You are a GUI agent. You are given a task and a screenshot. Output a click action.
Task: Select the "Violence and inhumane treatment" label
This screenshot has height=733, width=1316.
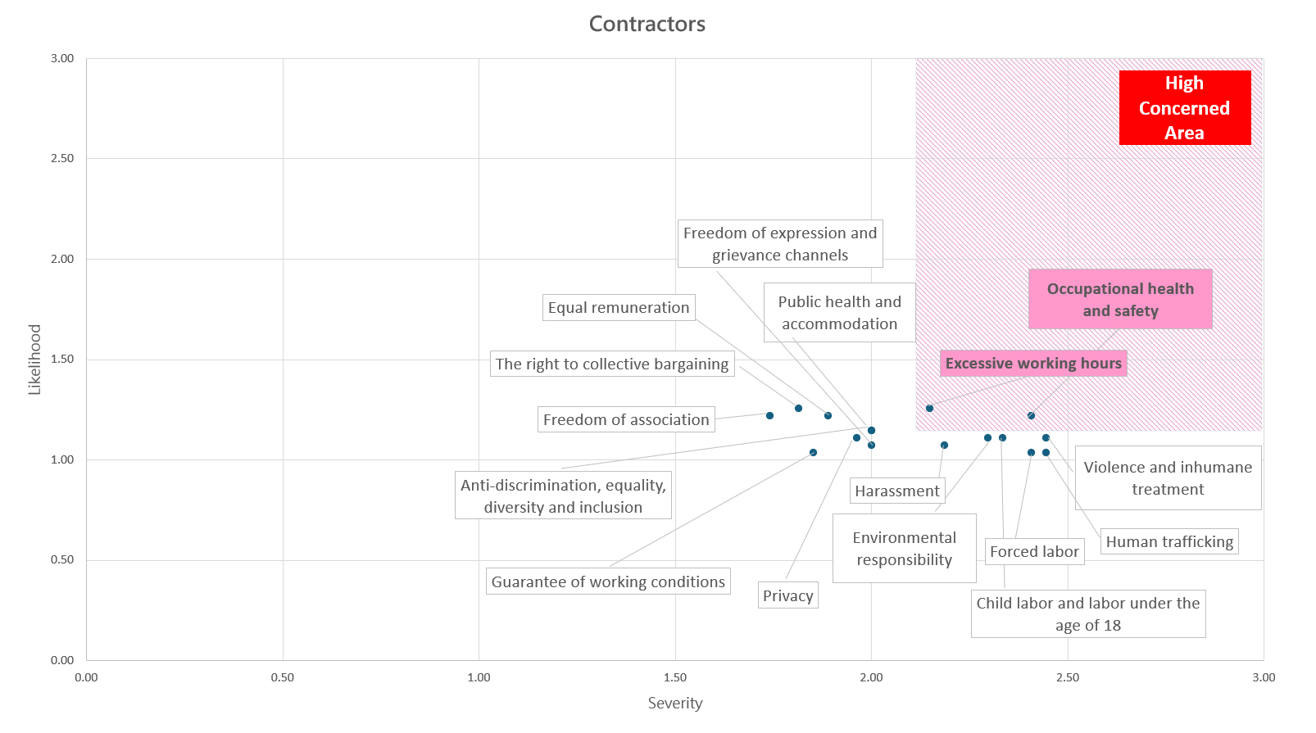click(1167, 478)
